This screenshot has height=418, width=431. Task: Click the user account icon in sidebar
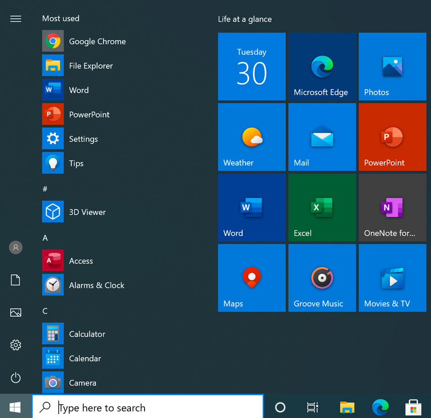point(15,247)
